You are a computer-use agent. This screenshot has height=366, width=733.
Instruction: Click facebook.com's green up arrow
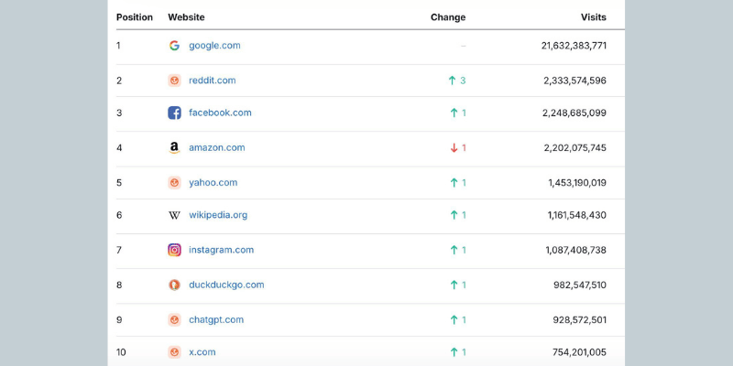point(454,113)
